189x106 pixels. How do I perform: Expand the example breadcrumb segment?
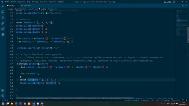click(x=10, y=9)
